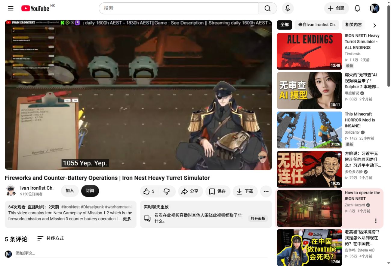Image resolution: width=391 pixels, height=266 pixels.
Task: Click the 5 条评论 comment count
Action: coord(16,239)
